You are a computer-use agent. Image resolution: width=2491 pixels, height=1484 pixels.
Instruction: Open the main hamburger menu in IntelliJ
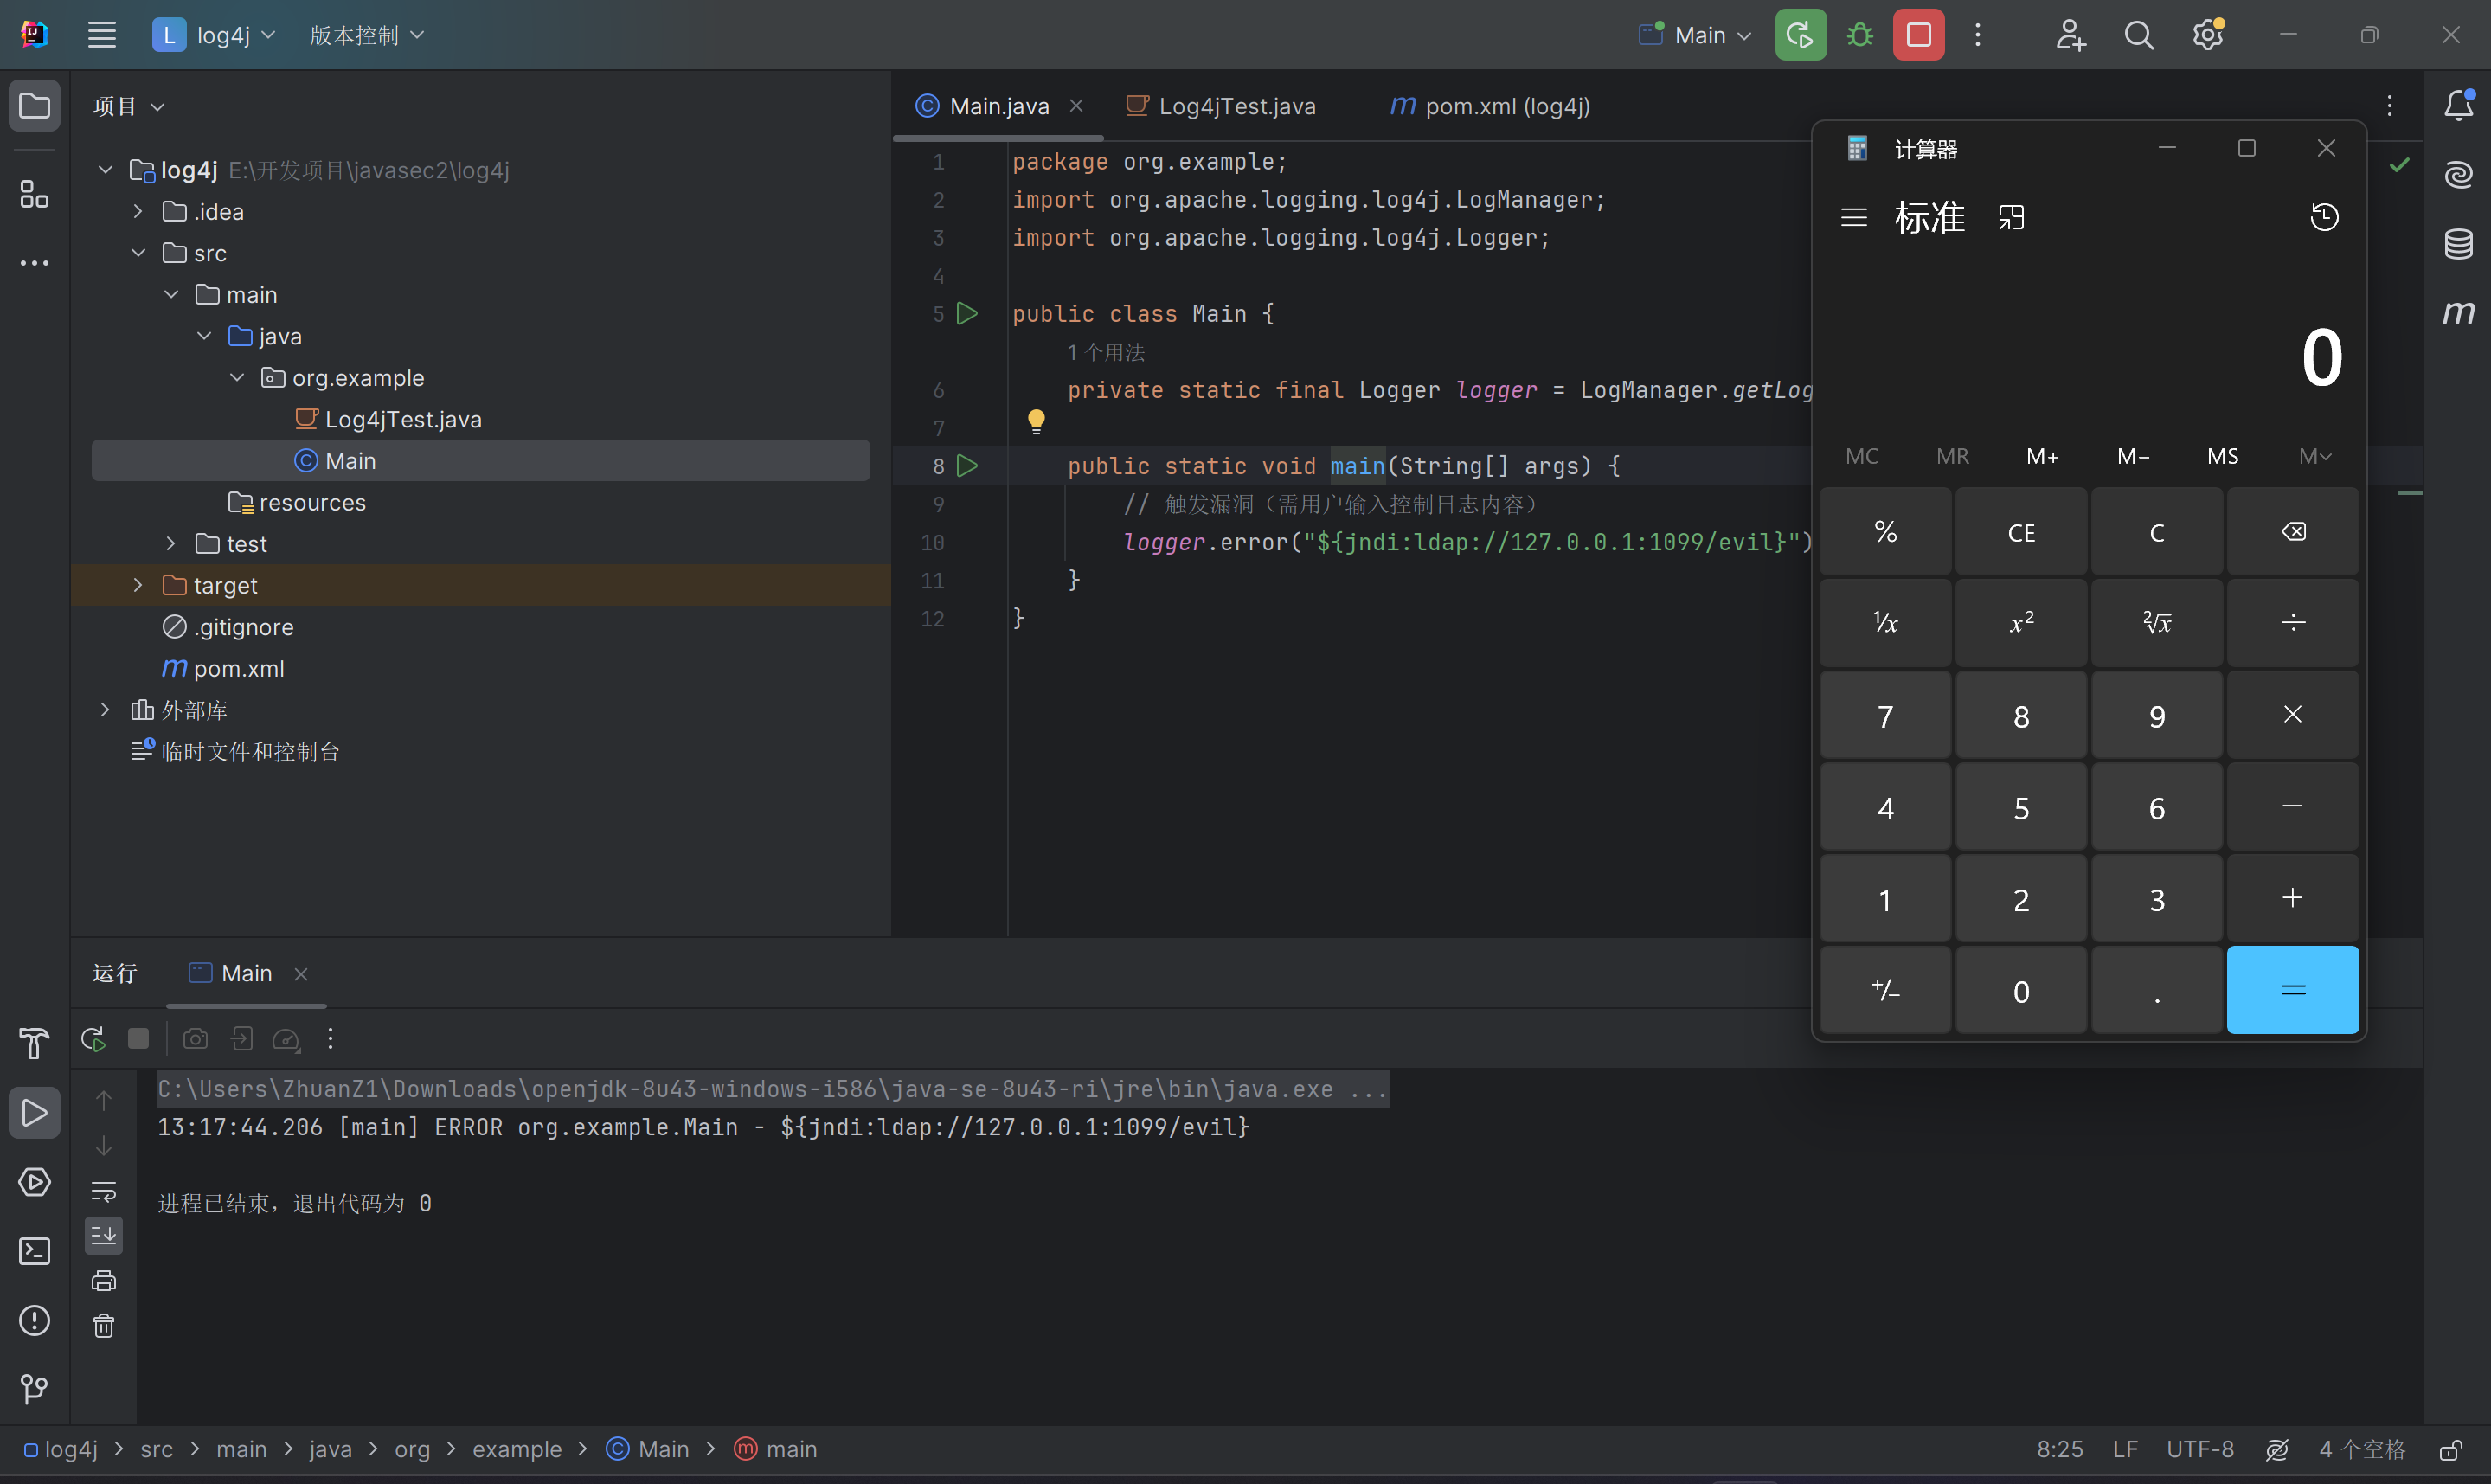pos(102,35)
